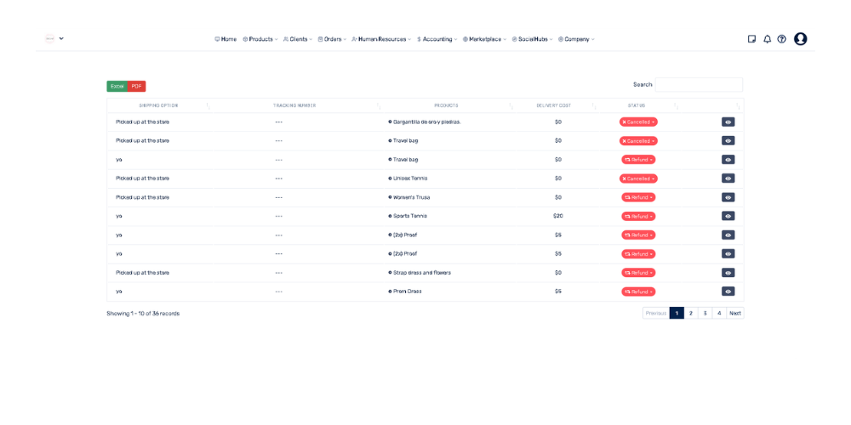View details of Gargantilla de oro order
The height and width of the screenshot is (425, 851).
[x=728, y=122]
